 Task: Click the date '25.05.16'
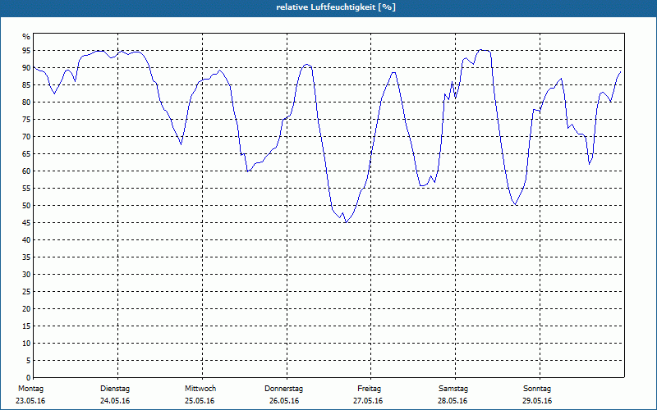(200, 401)
